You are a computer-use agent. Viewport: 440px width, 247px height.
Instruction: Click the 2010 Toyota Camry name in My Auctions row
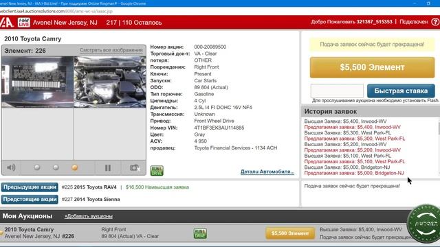(29, 230)
